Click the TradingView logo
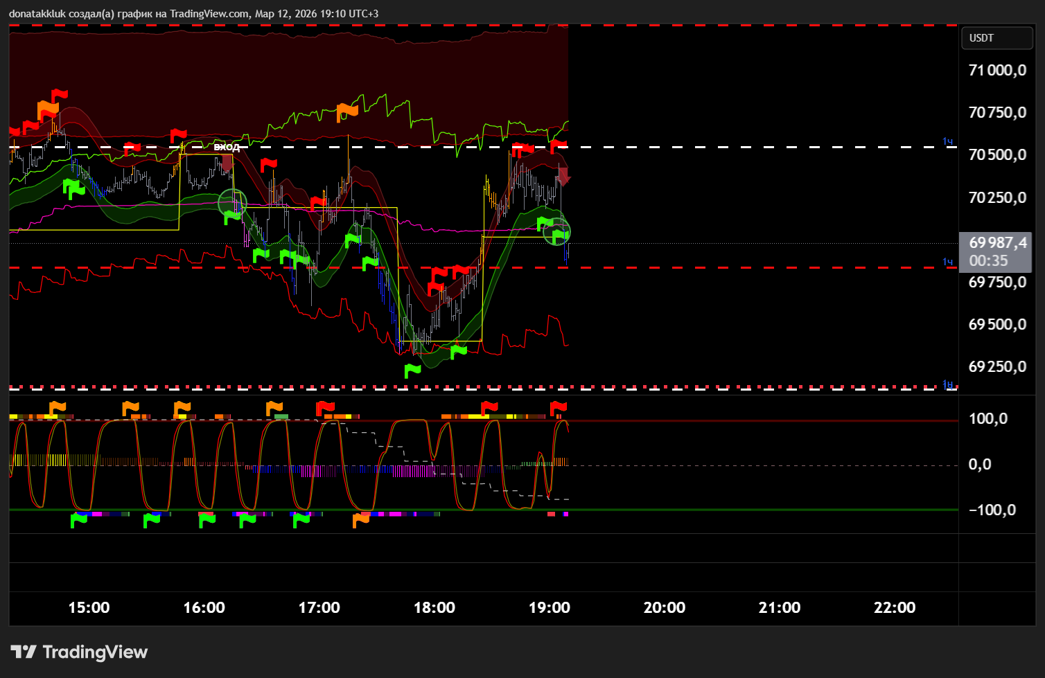The height and width of the screenshot is (678, 1045). click(x=80, y=652)
